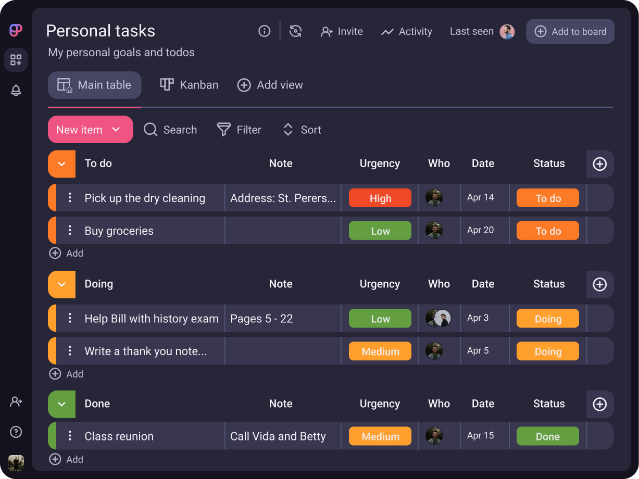Click the Plaky logo at the top left
Viewport: 639px width, 479px height.
tap(15, 30)
